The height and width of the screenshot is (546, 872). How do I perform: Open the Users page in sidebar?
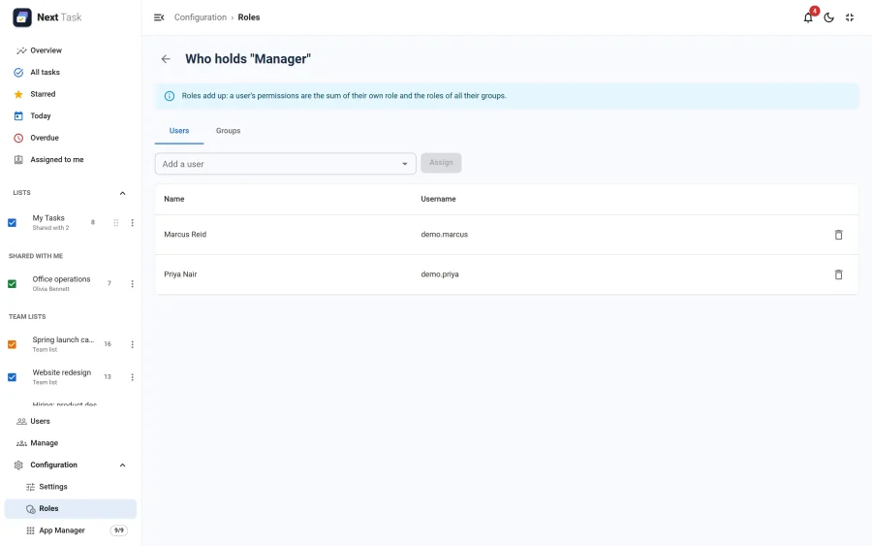(x=70, y=421)
